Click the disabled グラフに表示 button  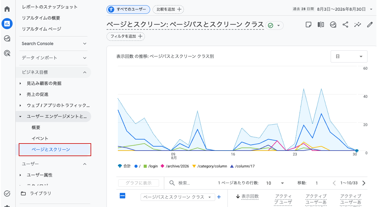click(x=138, y=183)
